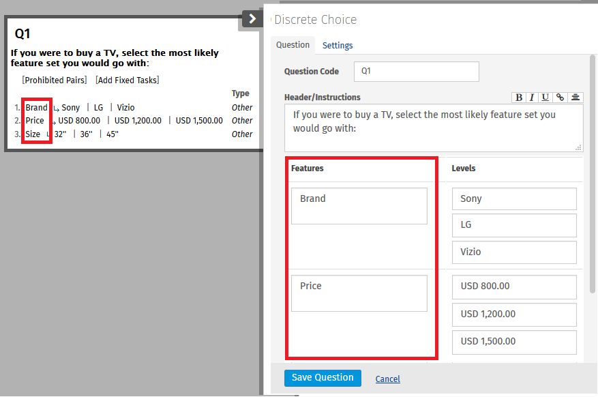Select the Question tab

pos(293,45)
